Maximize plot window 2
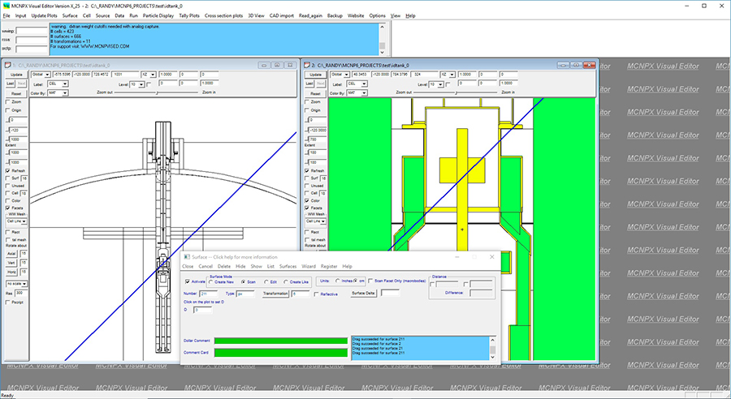 [576, 65]
